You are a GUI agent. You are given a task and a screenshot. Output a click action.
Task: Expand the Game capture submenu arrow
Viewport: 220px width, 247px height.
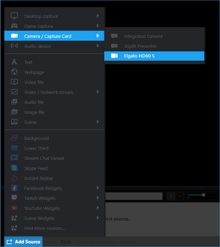(x=98, y=26)
